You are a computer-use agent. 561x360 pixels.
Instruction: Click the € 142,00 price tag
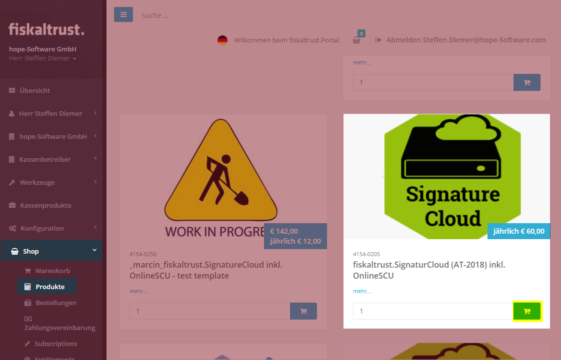tap(295, 236)
